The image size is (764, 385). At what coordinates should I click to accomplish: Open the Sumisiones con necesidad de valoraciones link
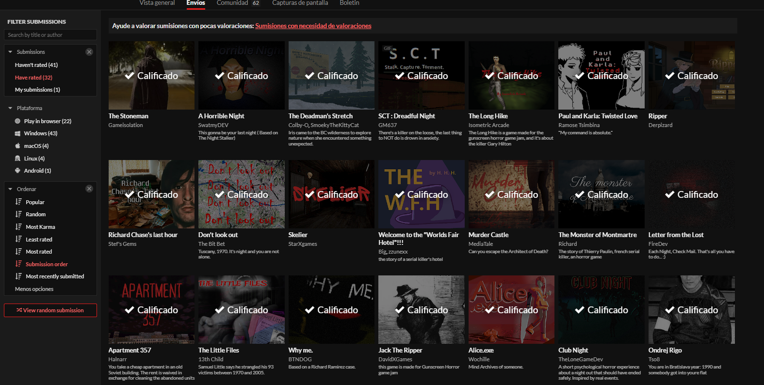313,26
